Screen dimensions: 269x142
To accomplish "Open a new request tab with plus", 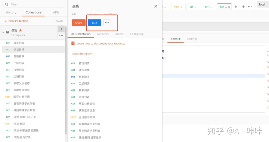I will [243, 7].
